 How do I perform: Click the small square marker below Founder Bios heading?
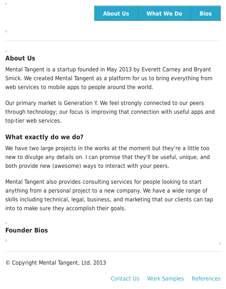click(x=6, y=241)
